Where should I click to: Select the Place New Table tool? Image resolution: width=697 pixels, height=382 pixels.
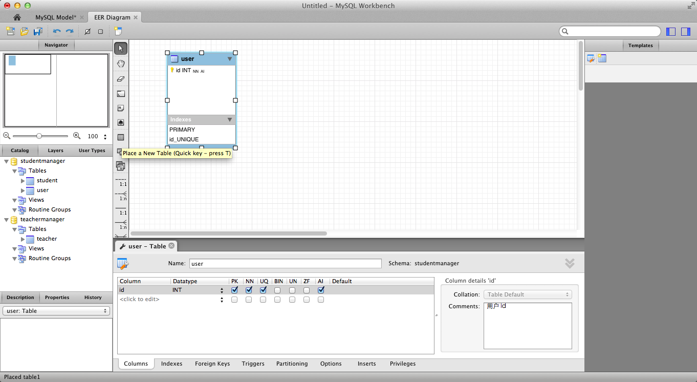click(x=121, y=137)
